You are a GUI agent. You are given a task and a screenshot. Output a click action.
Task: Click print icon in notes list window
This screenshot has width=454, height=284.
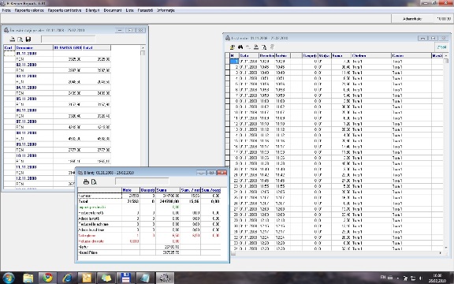(256, 47)
